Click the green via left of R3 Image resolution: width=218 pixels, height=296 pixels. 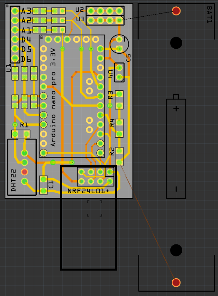click(x=110, y=106)
